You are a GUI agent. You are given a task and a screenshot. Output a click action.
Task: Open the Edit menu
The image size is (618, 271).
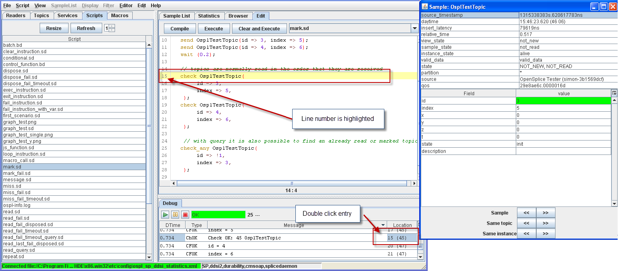coord(141,6)
